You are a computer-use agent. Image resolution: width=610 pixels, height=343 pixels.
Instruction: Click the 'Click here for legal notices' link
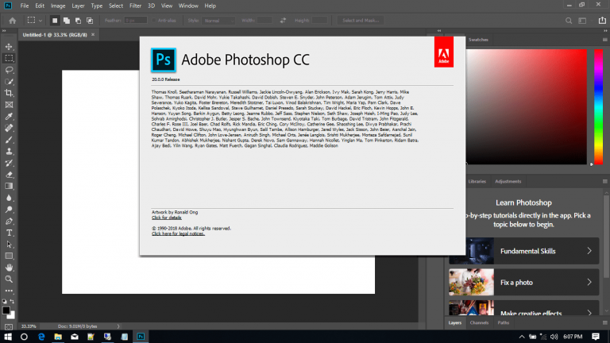coord(178,233)
